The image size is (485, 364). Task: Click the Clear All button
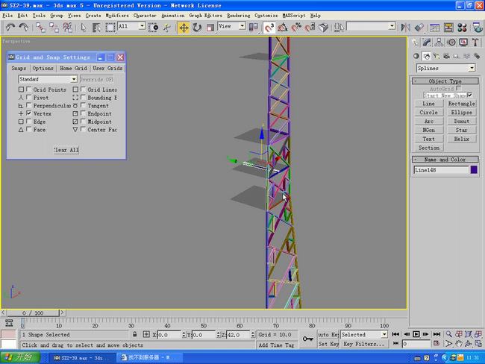(66, 150)
